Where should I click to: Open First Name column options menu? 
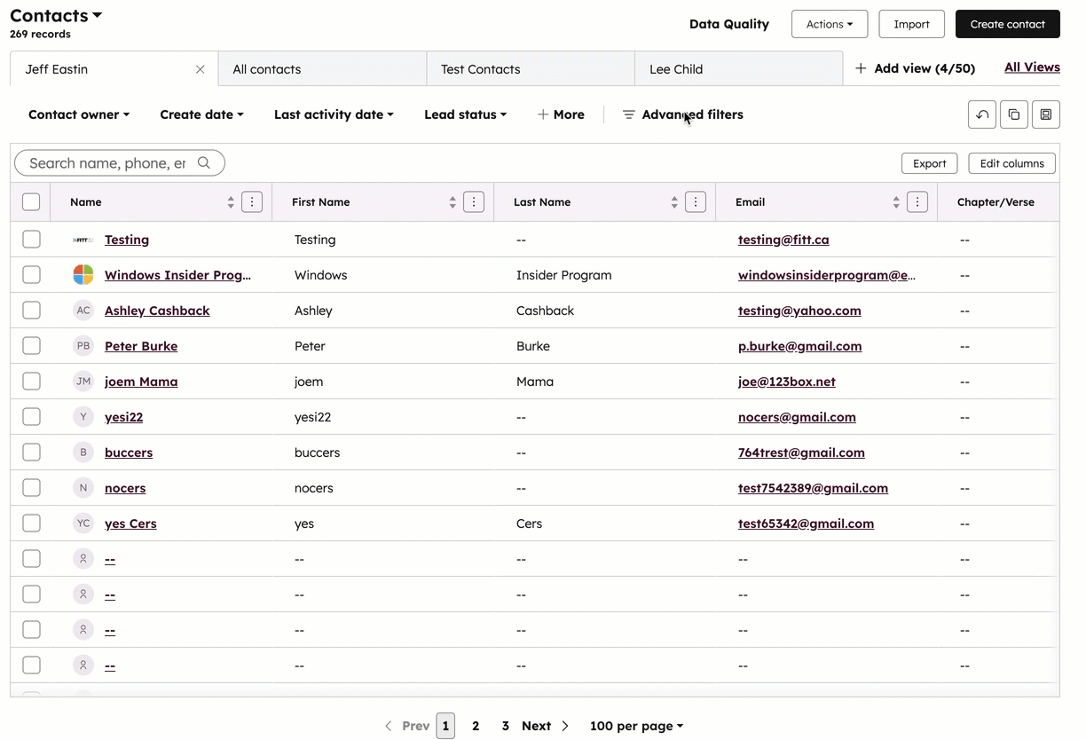[x=474, y=202]
